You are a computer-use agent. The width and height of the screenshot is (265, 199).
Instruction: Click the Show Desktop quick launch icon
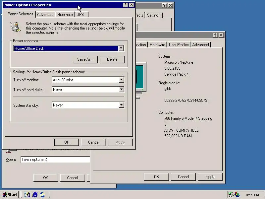point(27,195)
